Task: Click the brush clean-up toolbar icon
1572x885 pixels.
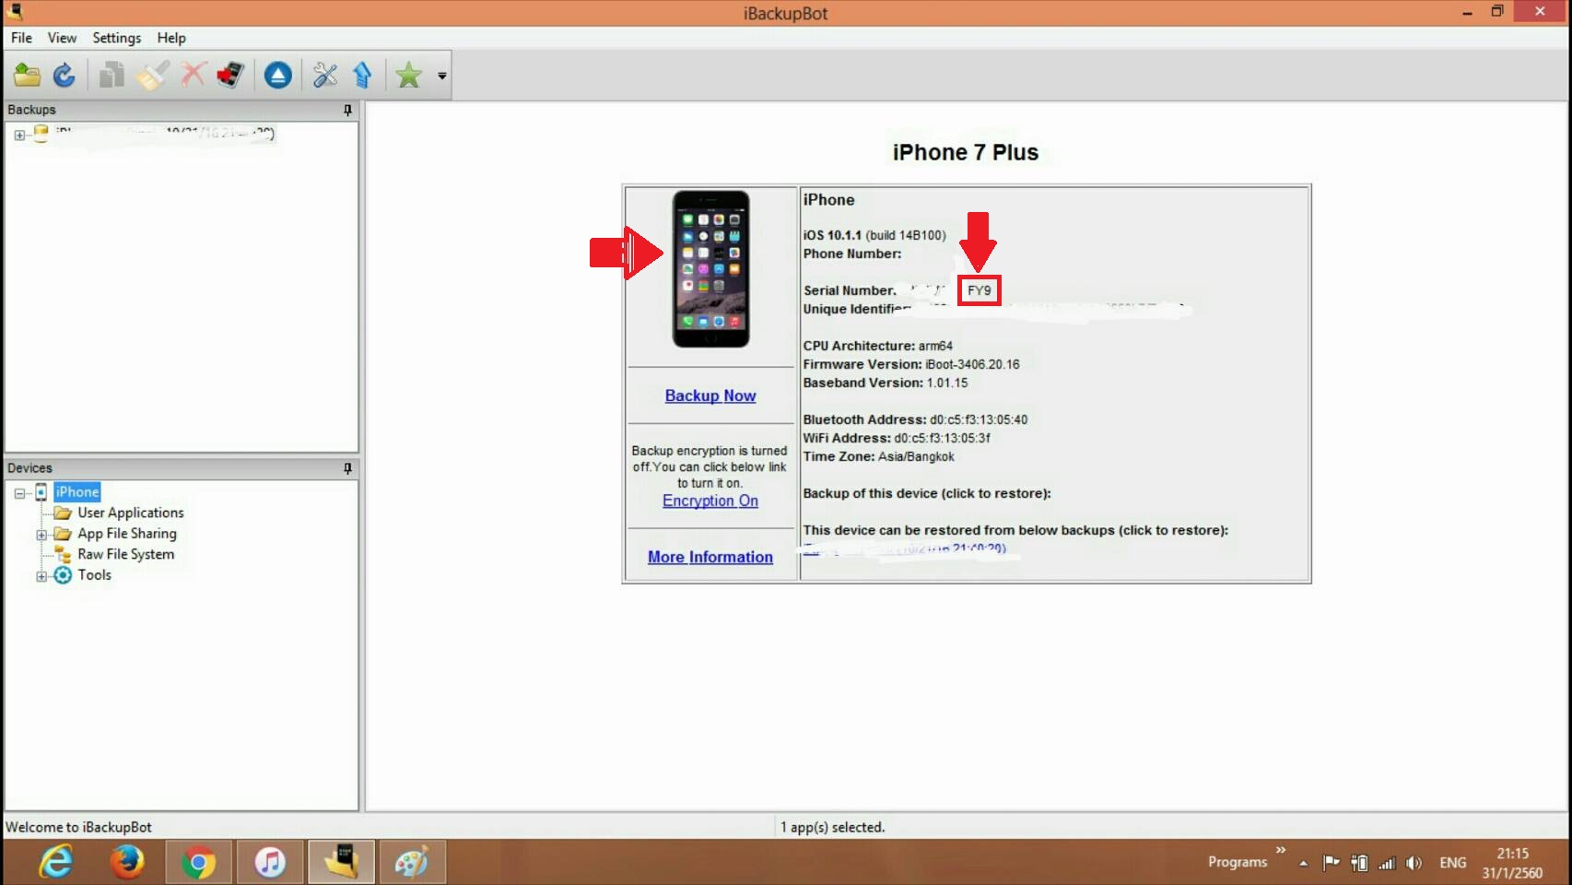Action: point(152,75)
